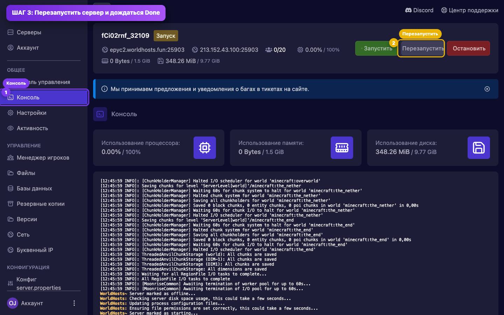Click the 0/20 players count
Image resolution: width=504 pixels, height=315 pixels.
pyautogui.click(x=280, y=50)
